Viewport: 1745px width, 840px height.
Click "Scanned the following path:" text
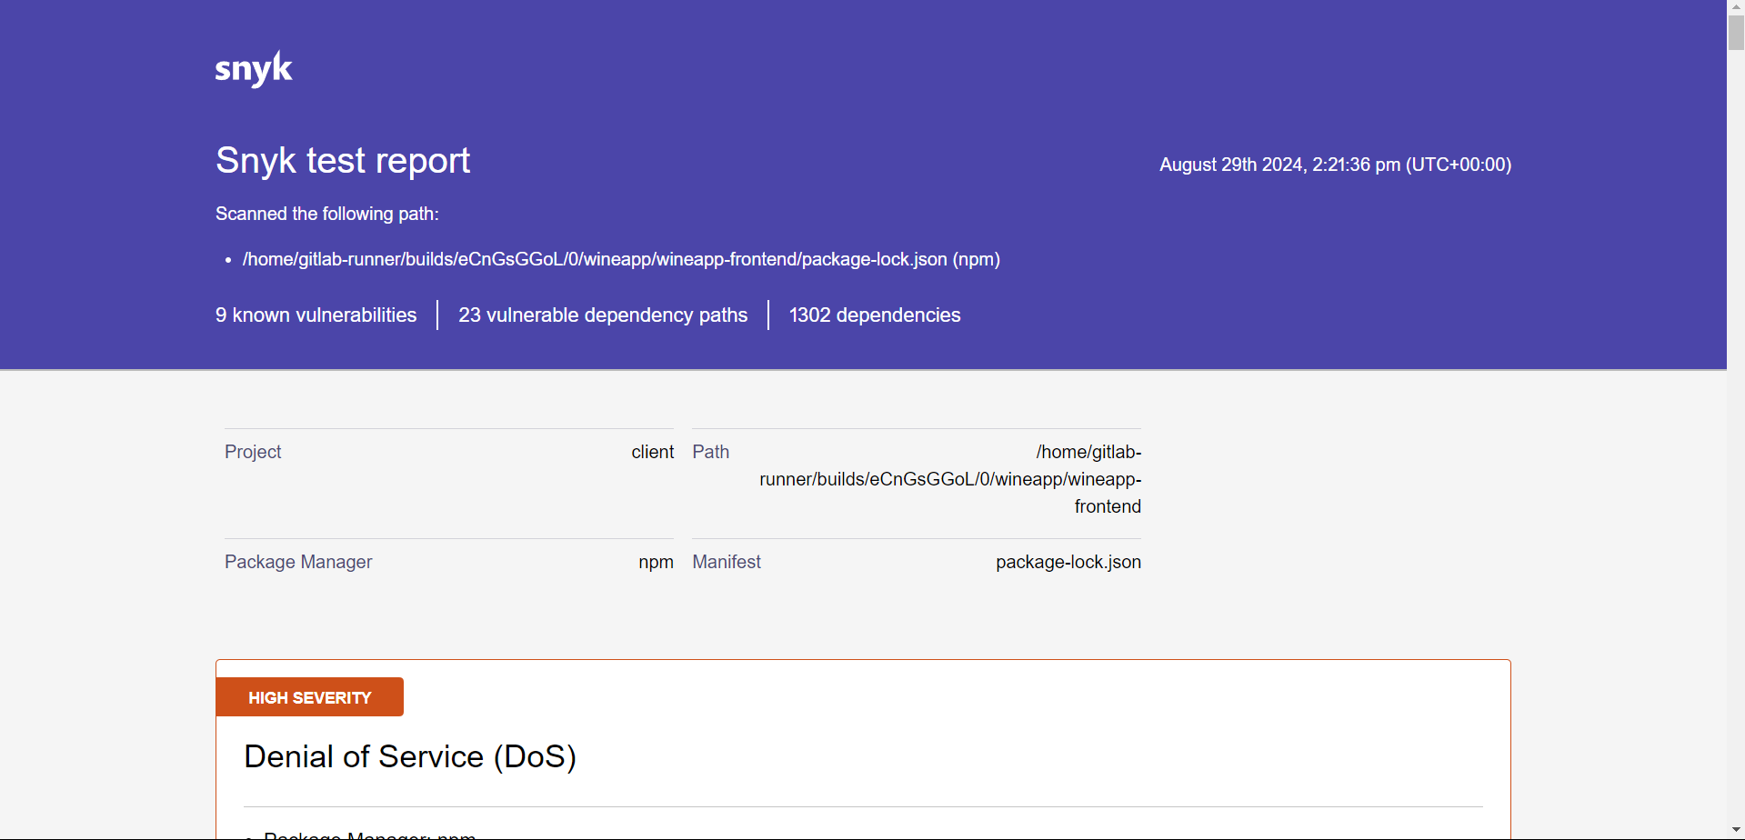pyautogui.click(x=326, y=214)
